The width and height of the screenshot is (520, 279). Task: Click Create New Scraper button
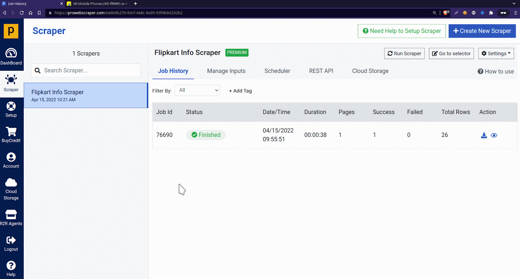[x=482, y=31]
